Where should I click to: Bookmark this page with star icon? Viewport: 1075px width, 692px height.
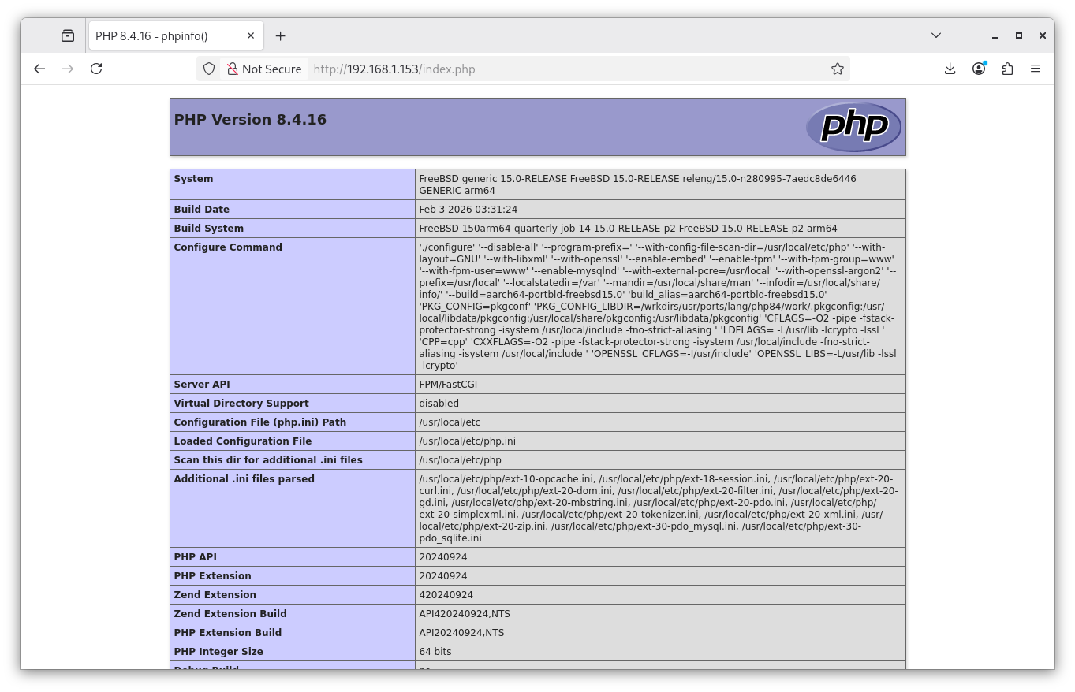click(x=838, y=69)
